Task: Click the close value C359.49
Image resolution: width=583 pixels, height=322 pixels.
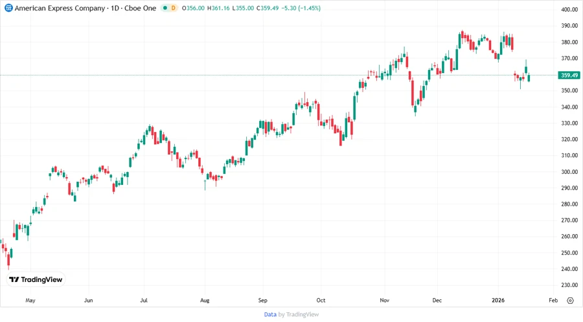Action: [x=268, y=8]
